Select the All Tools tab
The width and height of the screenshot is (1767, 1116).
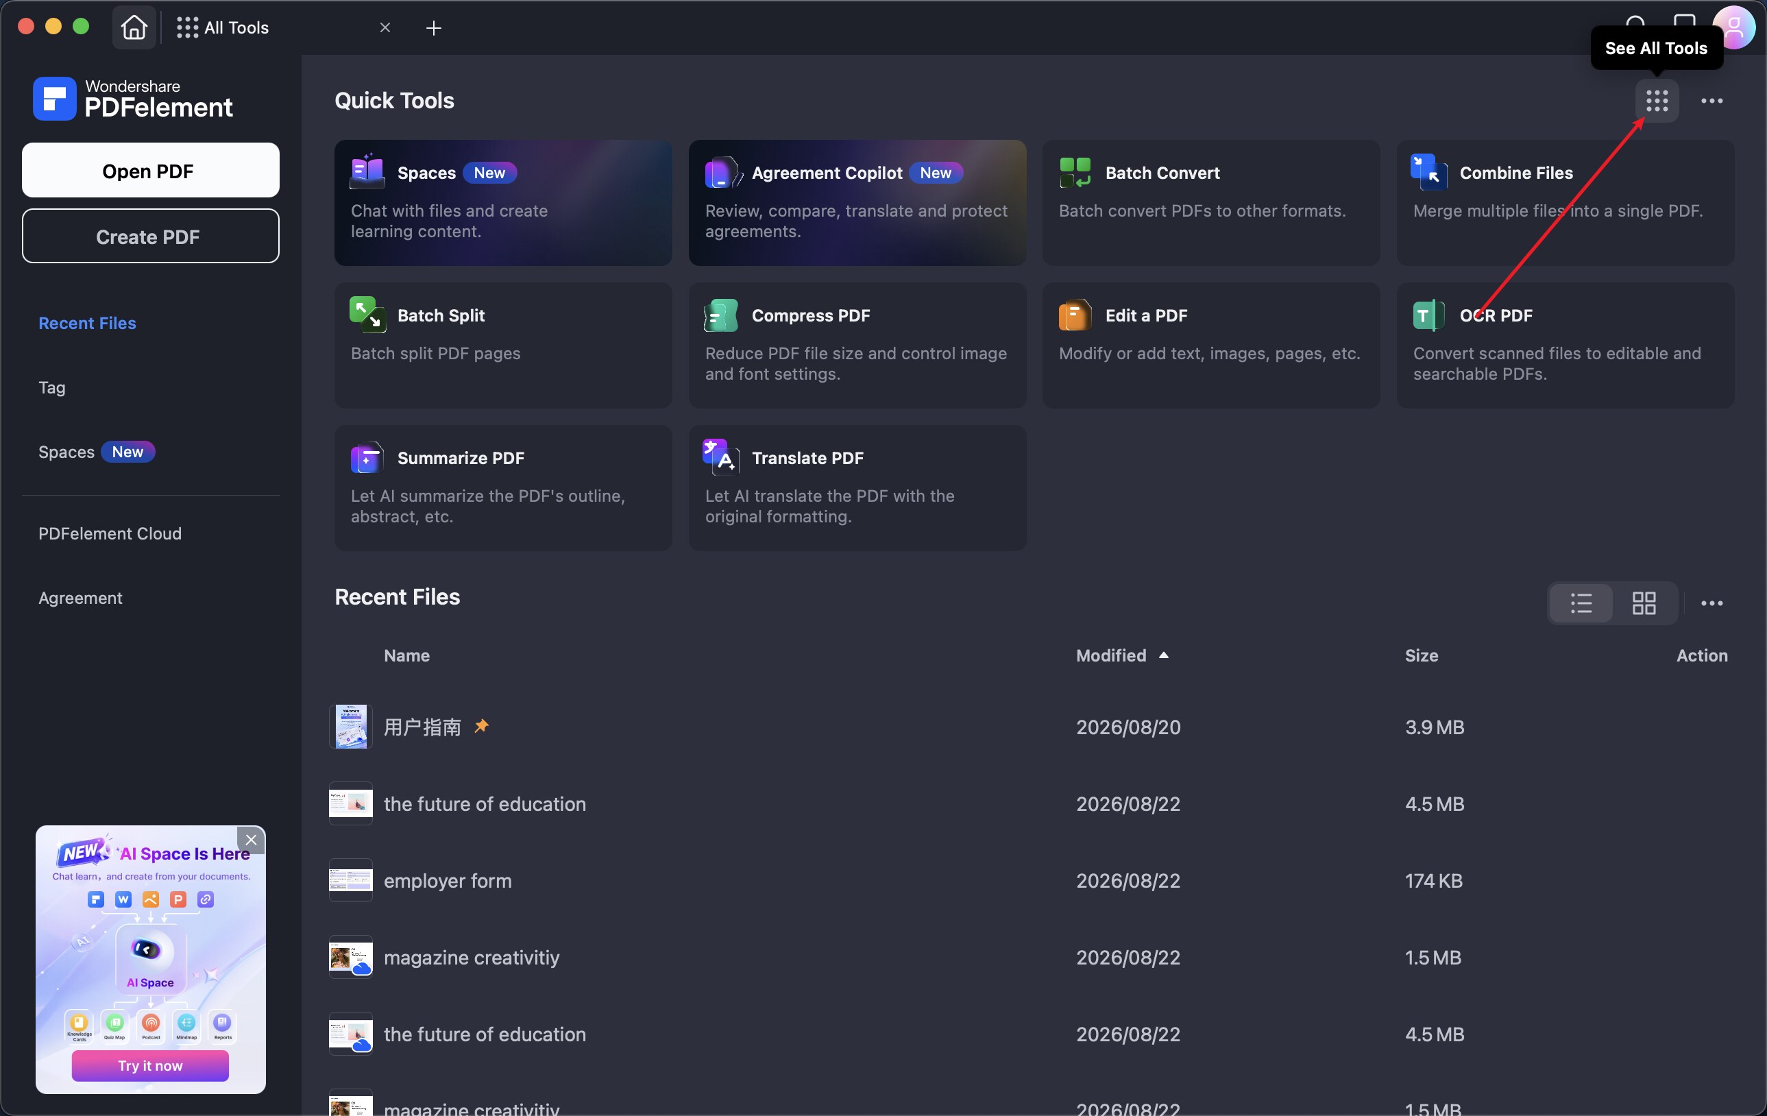[223, 28]
